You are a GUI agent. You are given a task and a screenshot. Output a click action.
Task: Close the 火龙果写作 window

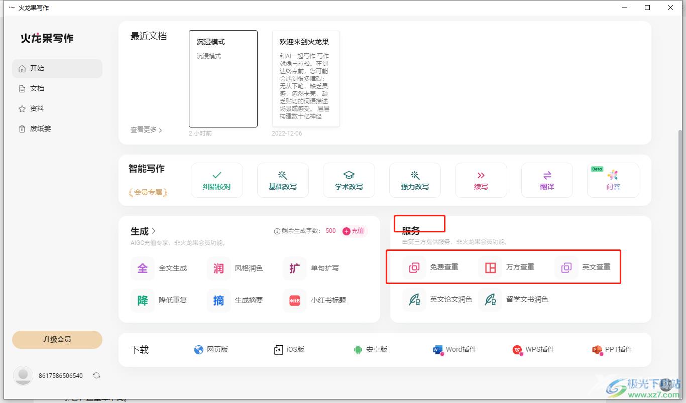670,8
